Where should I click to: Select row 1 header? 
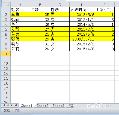[x=6, y=10]
